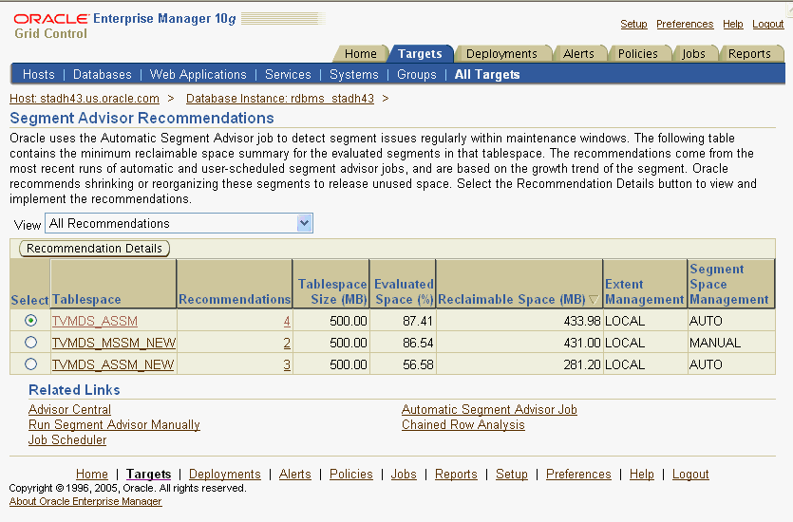Select the TVMDS_ASSM_NEW radio button

pos(31,364)
